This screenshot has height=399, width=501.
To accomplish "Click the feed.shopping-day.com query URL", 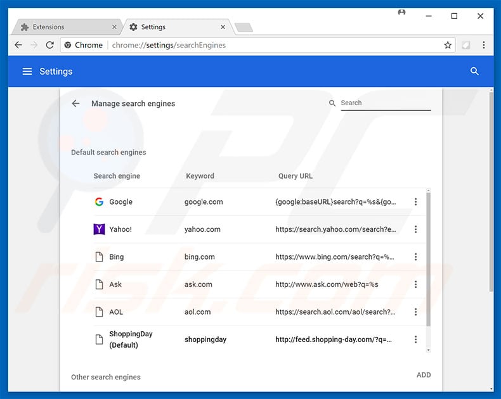I will (x=334, y=339).
